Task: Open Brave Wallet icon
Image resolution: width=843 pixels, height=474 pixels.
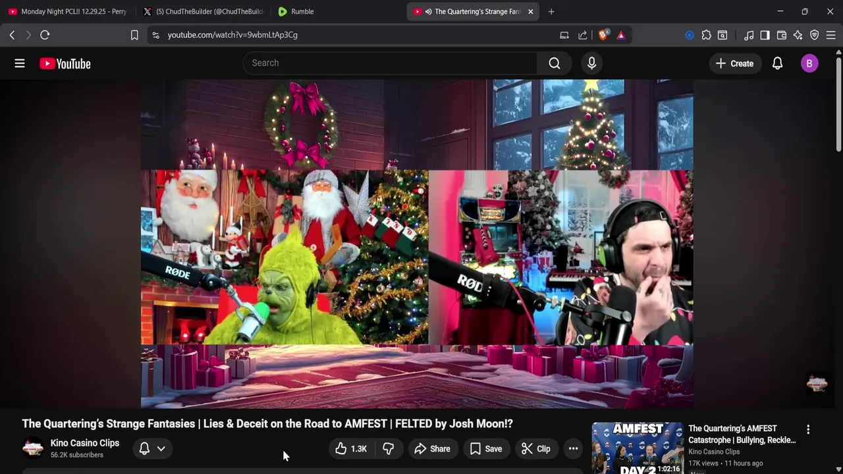Action: (x=782, y=35)
